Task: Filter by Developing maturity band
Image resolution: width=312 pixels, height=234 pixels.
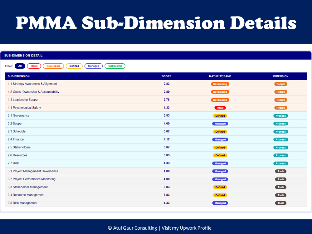Action: (53, 66)
